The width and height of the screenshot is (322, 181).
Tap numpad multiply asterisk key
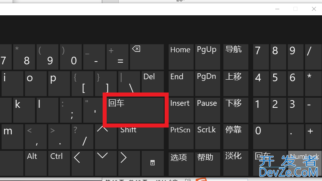point(314,84)
